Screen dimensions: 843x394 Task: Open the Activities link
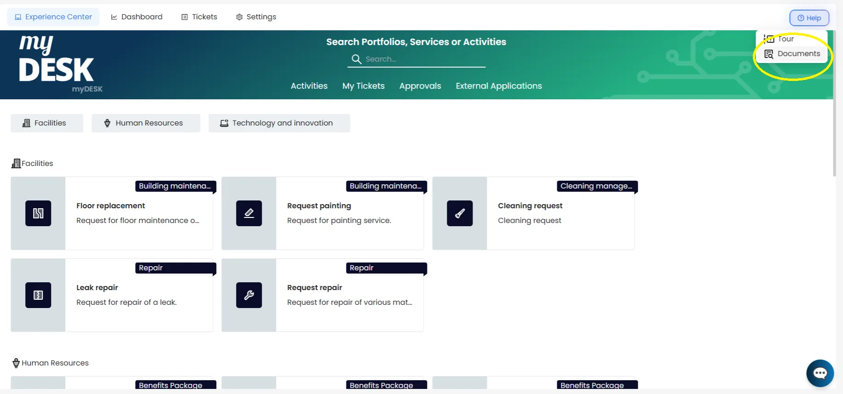[x=309, y=86]
